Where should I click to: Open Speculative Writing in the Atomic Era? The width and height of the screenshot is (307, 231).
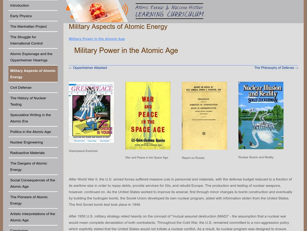click(33, 118)
